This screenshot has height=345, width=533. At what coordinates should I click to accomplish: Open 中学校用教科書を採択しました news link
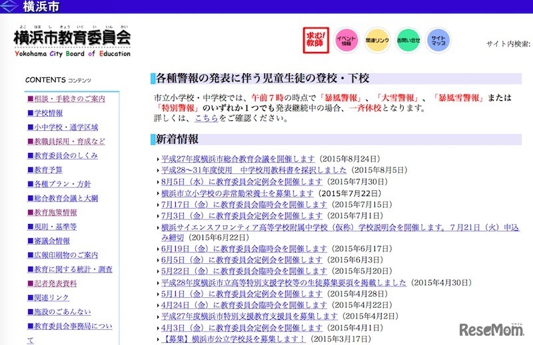coord(254,170)
